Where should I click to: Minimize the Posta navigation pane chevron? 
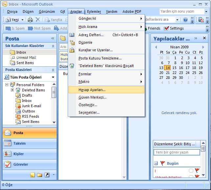tap(53, 38)
